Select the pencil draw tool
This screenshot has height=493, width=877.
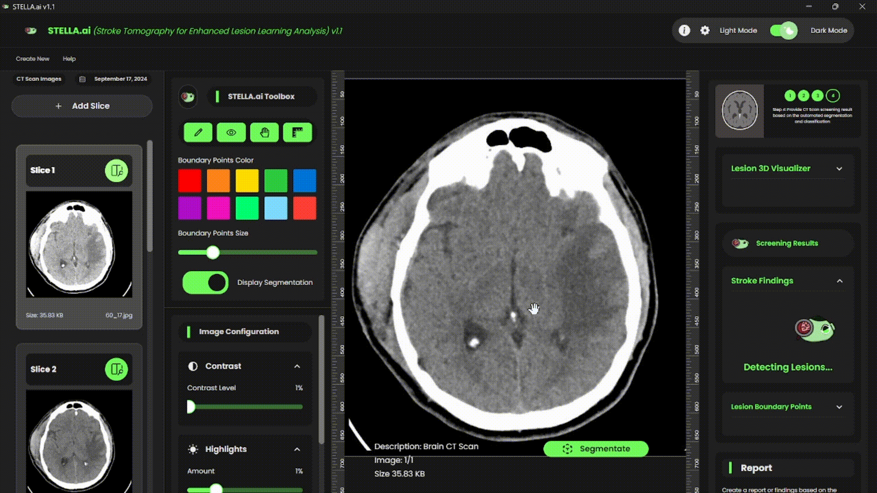(198, 132)
